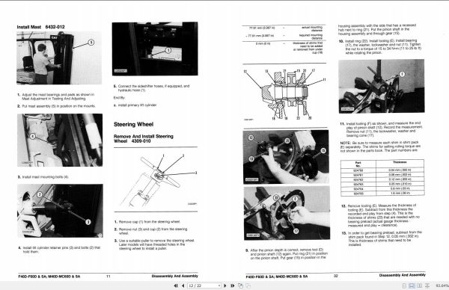449x290 pixels.
Task: Go to the next page
Action: click(225, 286)
